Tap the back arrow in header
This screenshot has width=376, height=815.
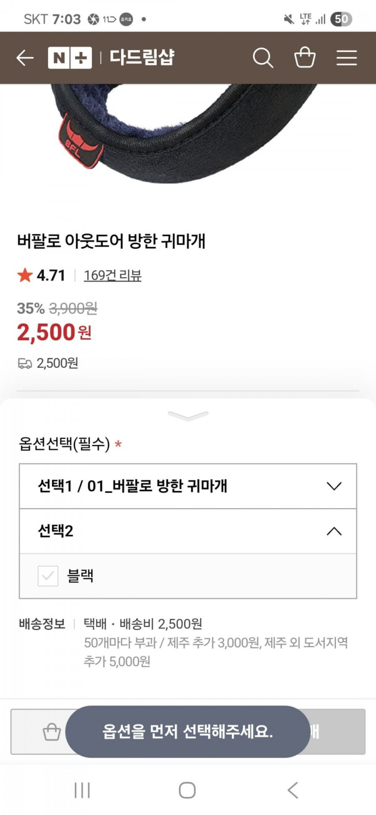[x=25, y=58]
